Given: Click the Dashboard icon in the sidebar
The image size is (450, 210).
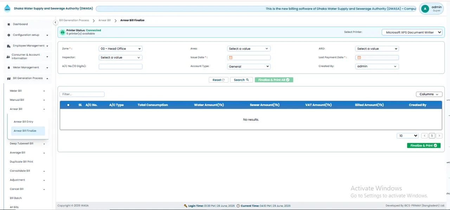Looking at the screenshot, I should click(9, 24).
